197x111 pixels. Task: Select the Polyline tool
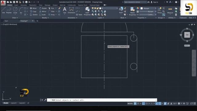9,10
